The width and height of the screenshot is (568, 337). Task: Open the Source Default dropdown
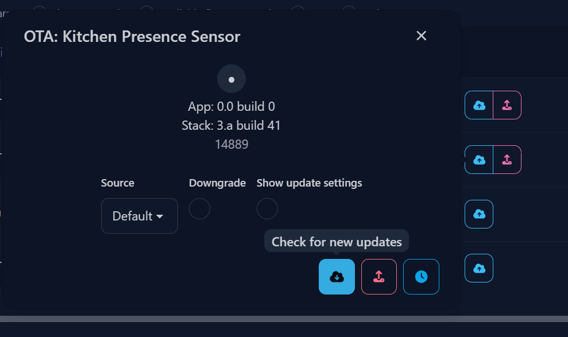pos(140,216)
